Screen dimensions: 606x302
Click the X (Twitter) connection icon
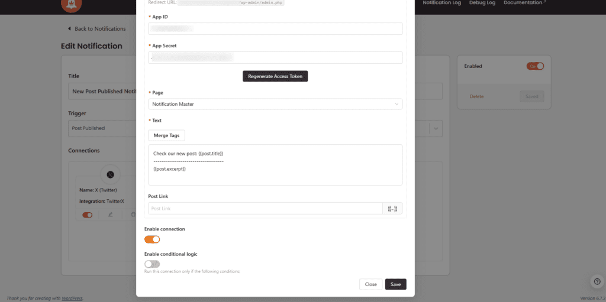tap(110, 174)
